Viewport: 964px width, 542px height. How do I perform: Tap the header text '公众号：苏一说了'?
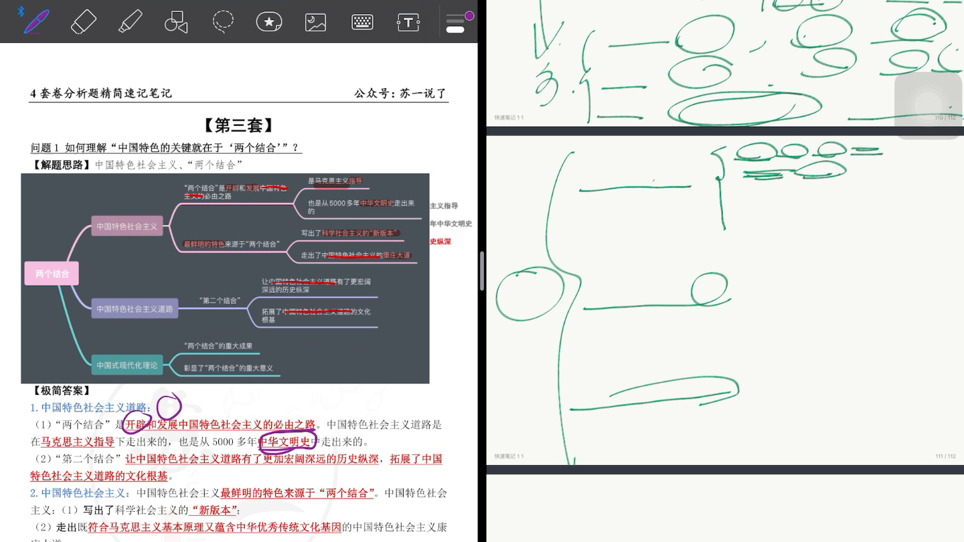coord(400,94)
